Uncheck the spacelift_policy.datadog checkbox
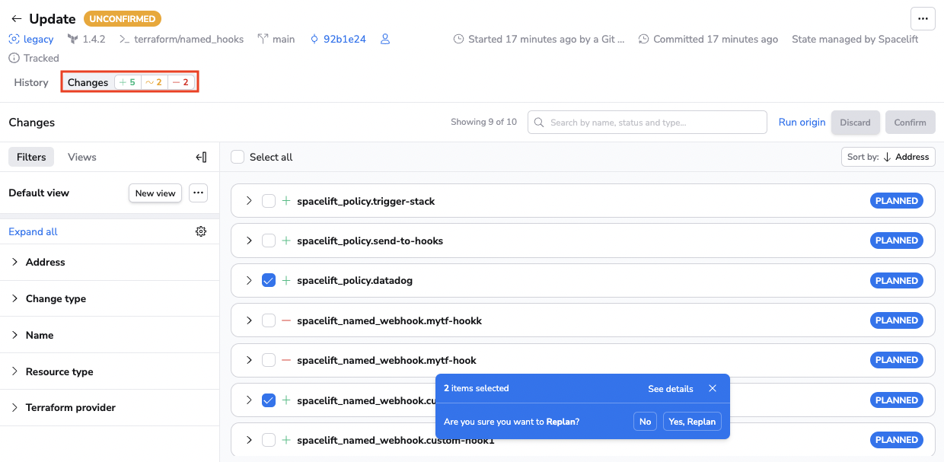This screenshot has width=944, height=462. 269,281
